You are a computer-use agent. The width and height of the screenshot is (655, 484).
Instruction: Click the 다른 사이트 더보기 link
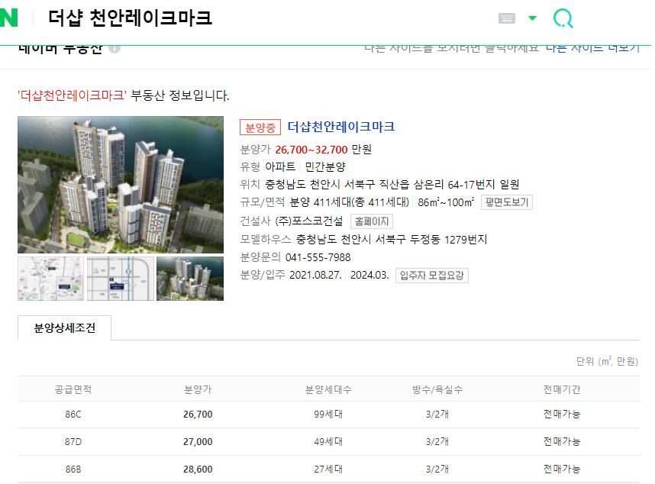click(592, 48)
